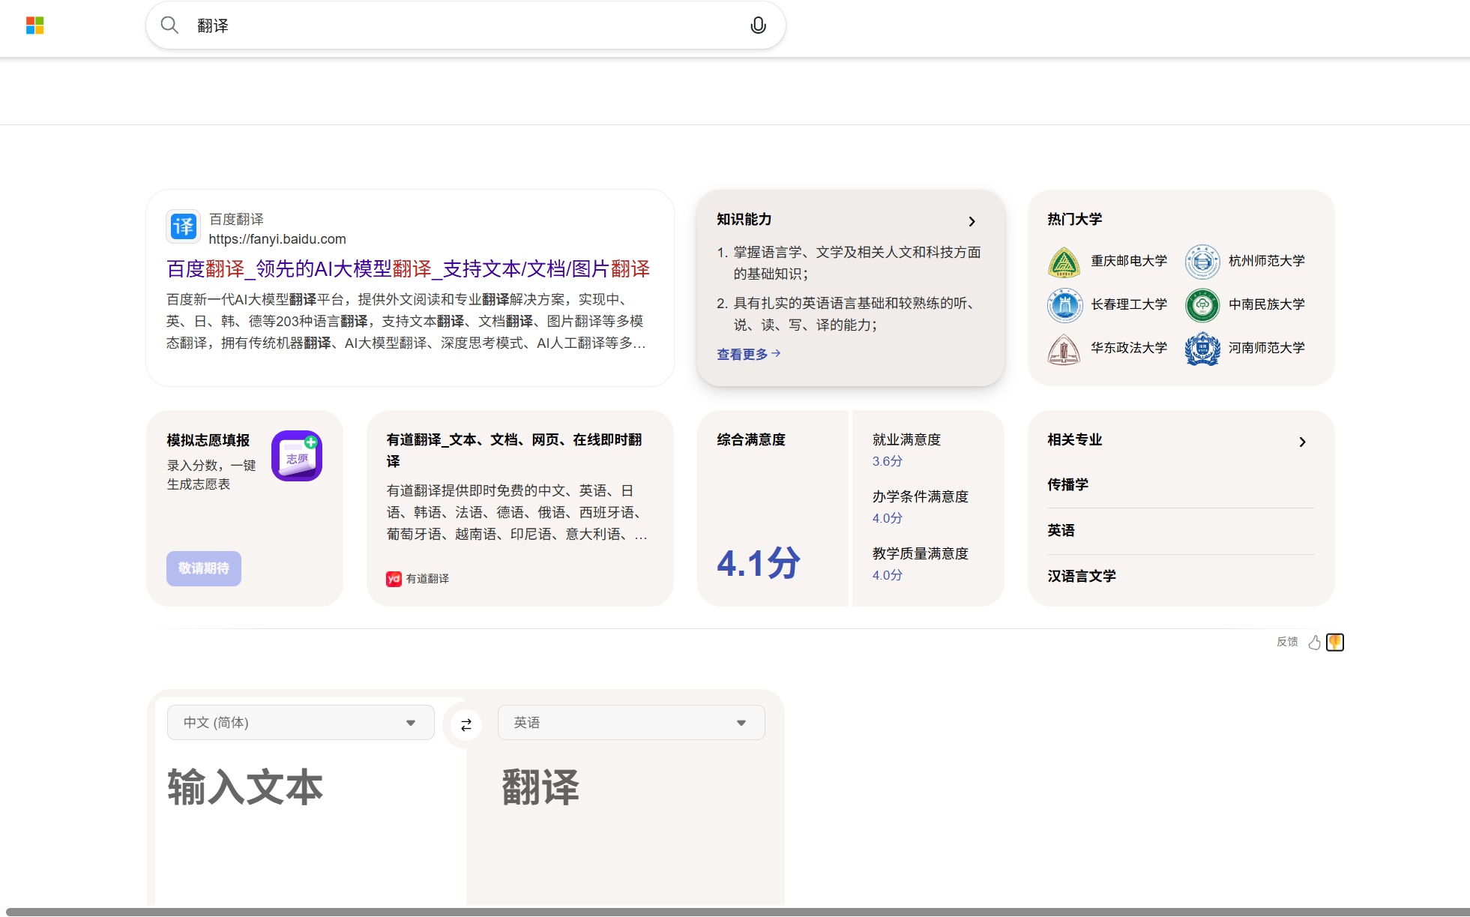Activate voice search microphone icon
This screenshot has width=1470, height=917.
[x=758, y=25]
